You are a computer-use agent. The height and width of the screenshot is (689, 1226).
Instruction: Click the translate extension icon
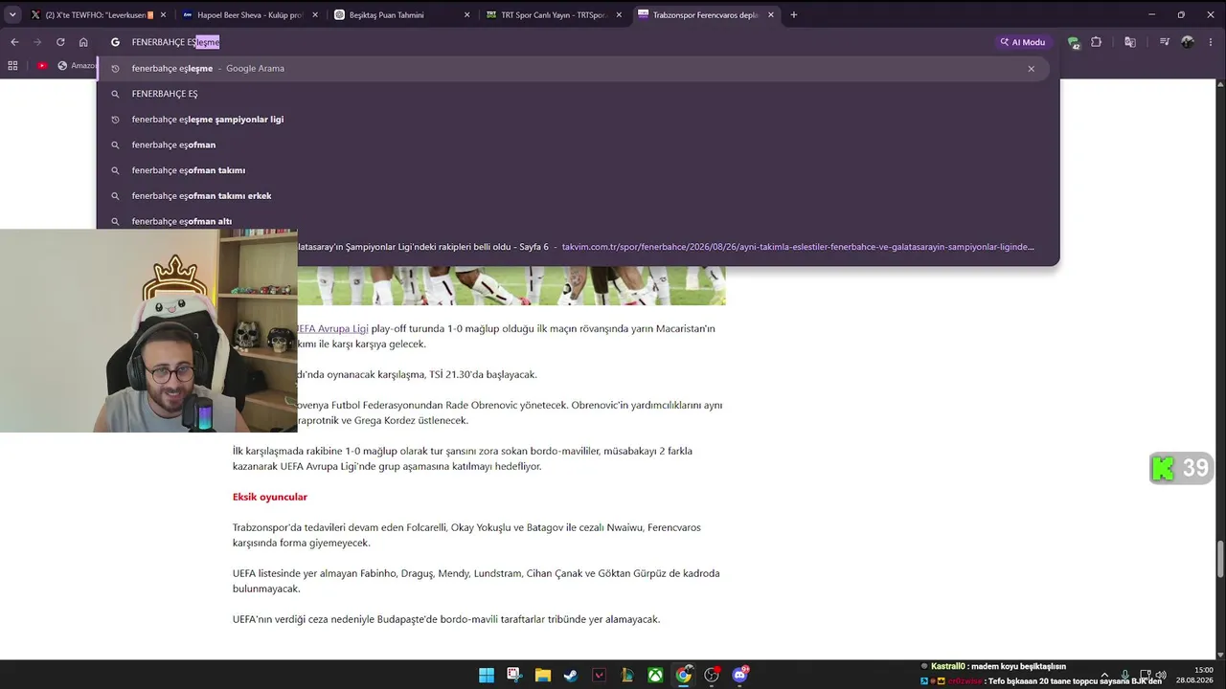click(1130, 42)
